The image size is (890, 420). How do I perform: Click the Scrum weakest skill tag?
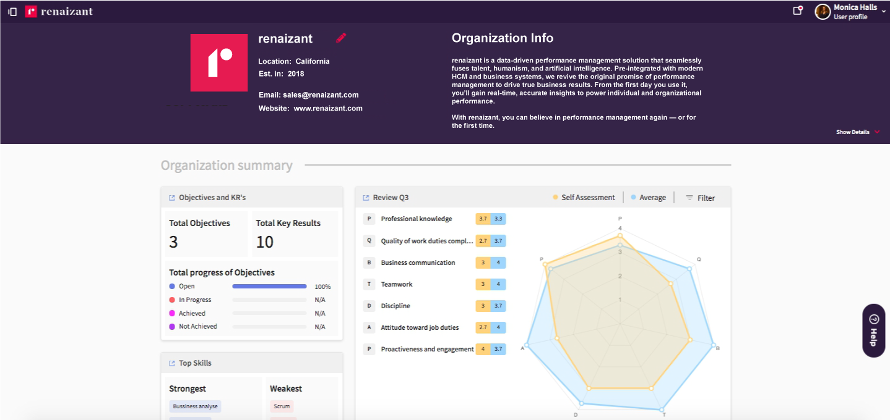click(x=282, y=406)
